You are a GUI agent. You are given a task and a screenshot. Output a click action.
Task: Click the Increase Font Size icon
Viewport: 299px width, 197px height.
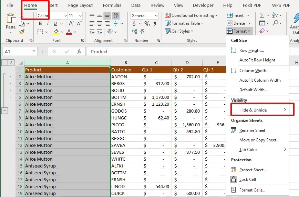[71, 24]
